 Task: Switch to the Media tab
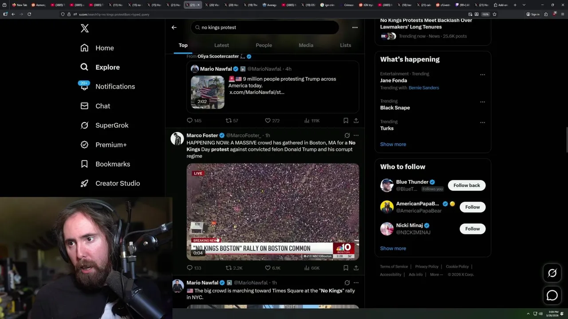[x=306, y=45]
